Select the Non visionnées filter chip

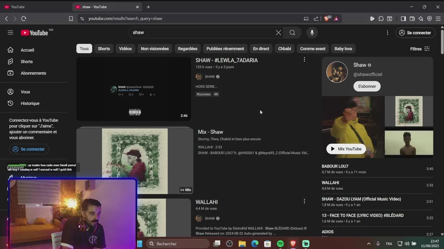tap(155, 49)
